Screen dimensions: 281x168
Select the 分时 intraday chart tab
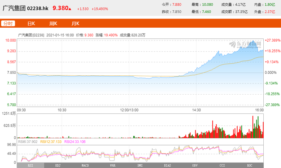8,23
